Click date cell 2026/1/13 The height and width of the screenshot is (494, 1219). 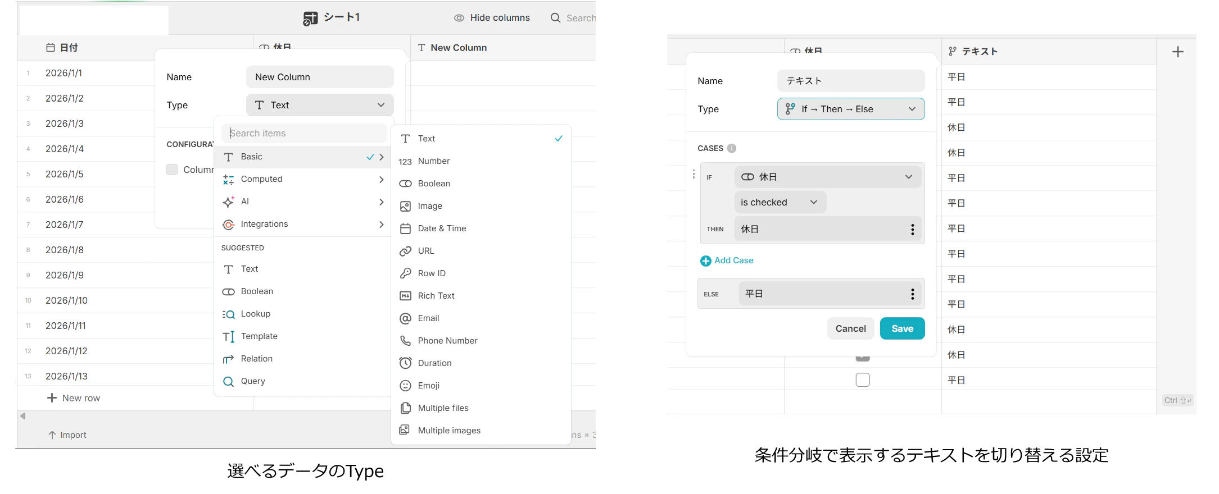point(66,376)
